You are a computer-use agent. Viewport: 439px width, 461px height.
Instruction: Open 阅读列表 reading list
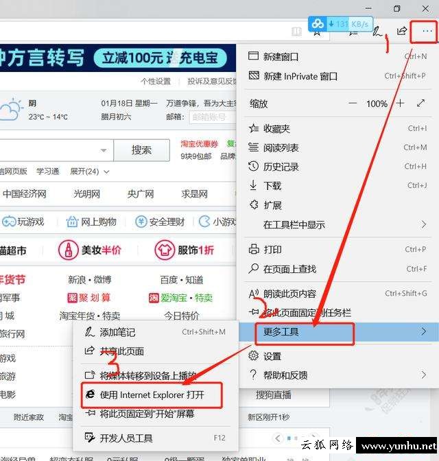click(337, 147)
